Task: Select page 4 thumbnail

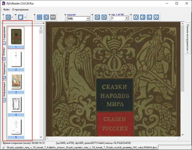Action: coord(16,105)
